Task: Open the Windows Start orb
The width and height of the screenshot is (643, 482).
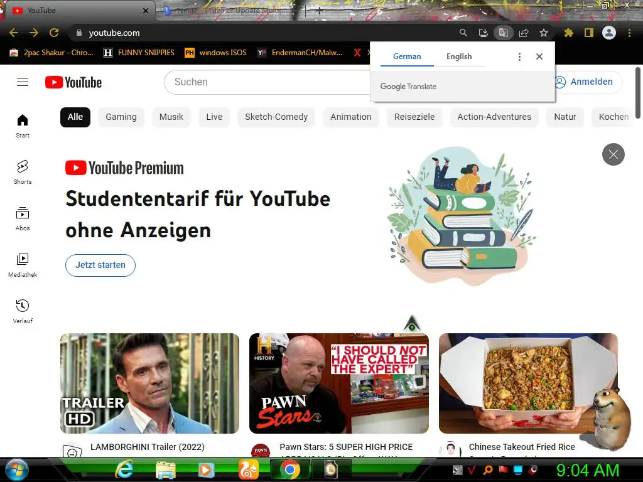Action: 16,470
